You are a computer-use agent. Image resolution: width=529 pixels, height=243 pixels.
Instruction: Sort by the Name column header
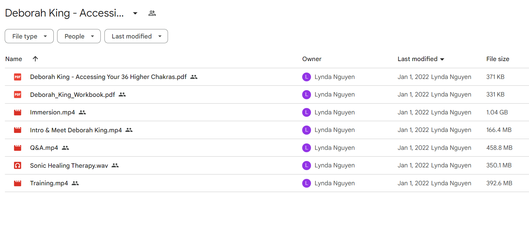pos(14,59)
